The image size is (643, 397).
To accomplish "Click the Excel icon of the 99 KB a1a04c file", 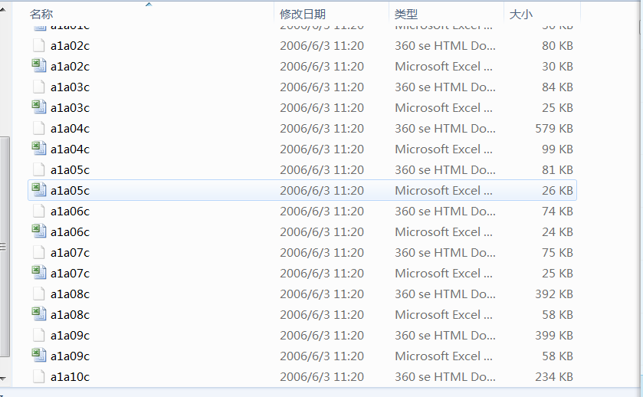I will click(38, 149).
